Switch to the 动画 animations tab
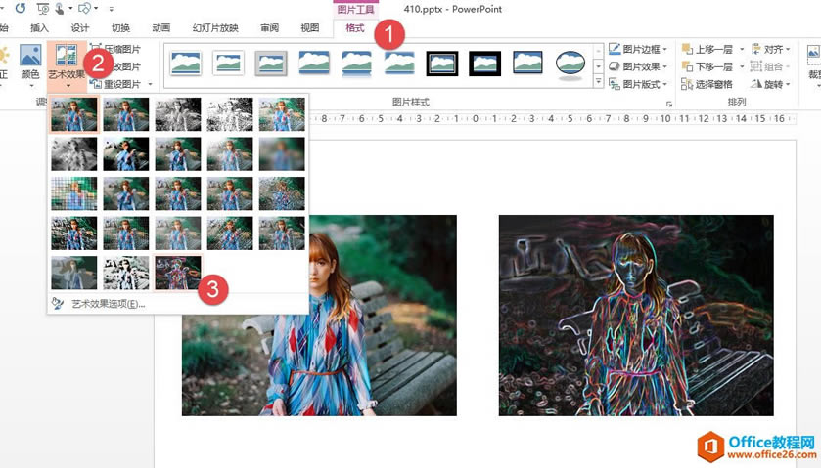Viewport: 821px width, 468px height. pyautogui.click(x=161, y=28)
